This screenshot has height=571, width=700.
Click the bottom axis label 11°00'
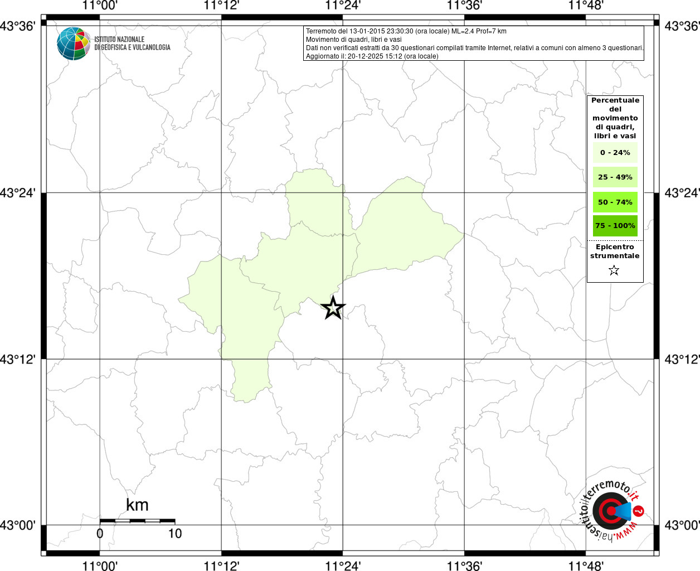100,566
